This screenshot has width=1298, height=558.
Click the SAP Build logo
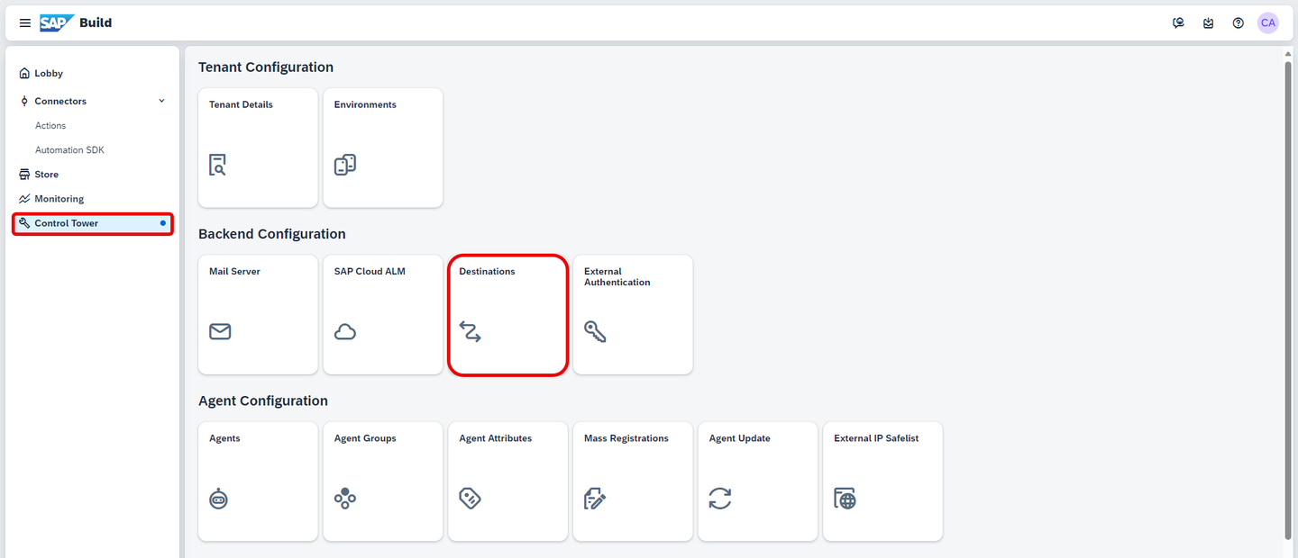[x=57, y=22]
